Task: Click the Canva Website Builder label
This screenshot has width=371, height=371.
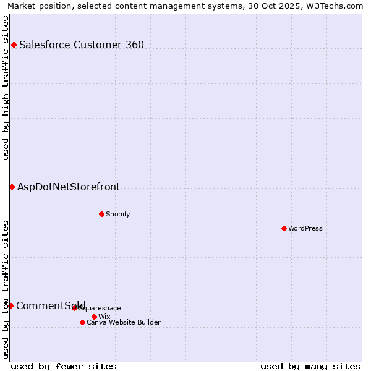Action: pos(124,322)
